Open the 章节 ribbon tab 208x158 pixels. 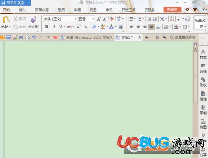pyautogui.click(x=109, y=10)
